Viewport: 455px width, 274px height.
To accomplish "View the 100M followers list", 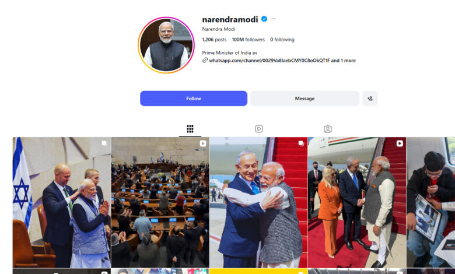I will pos(248,40).
